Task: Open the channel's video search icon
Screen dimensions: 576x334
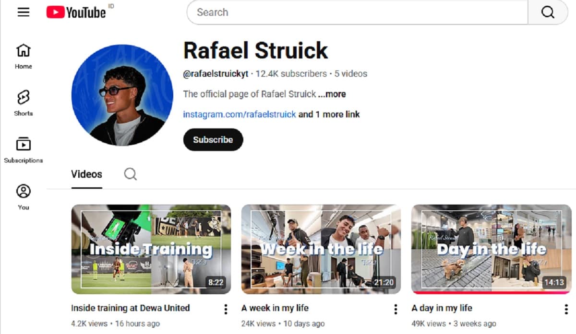Action: point(130,174)
